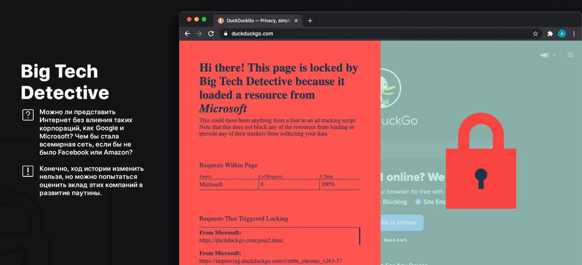Image resolution: width=582 pixels, height=265 pixels.
Task: Click the DuckDuckGo favicon in the tab
Action: [x=221, y=20]
